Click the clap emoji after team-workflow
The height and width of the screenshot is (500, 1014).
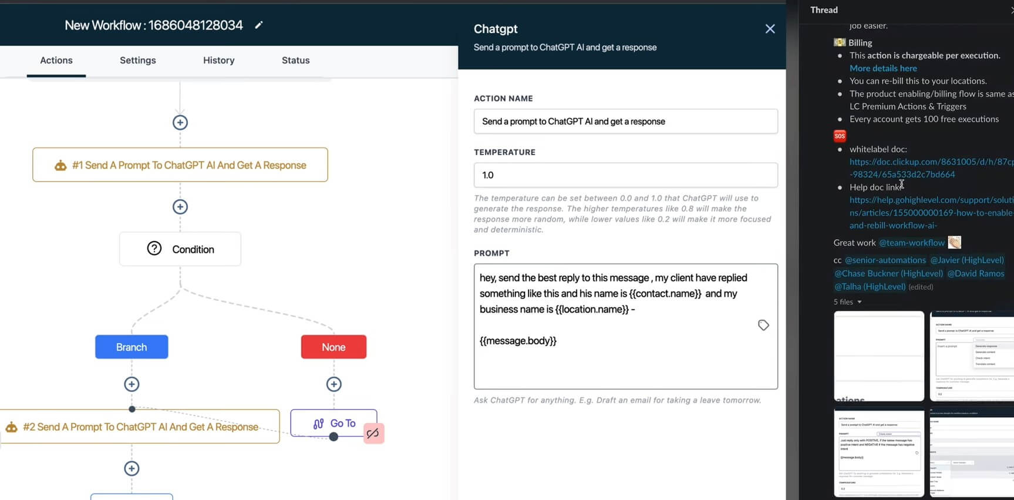(x=955, y=242)
